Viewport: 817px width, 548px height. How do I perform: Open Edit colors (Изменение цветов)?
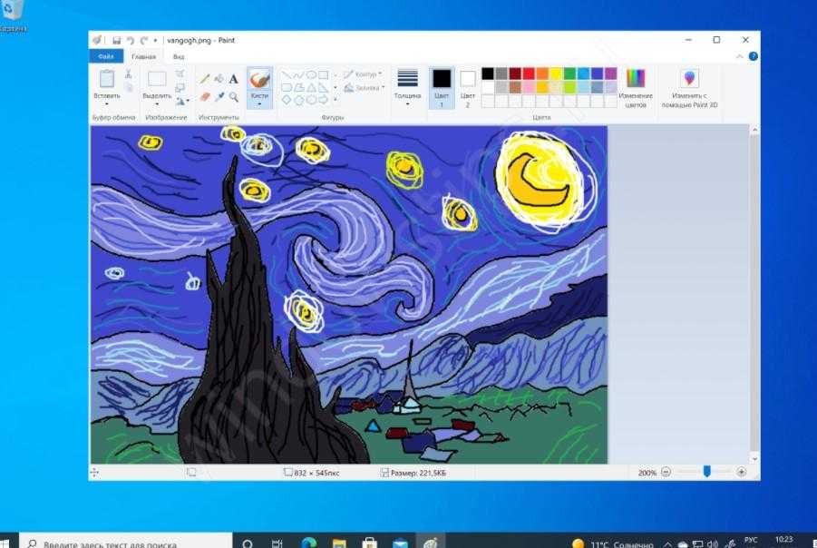[636, 88]
